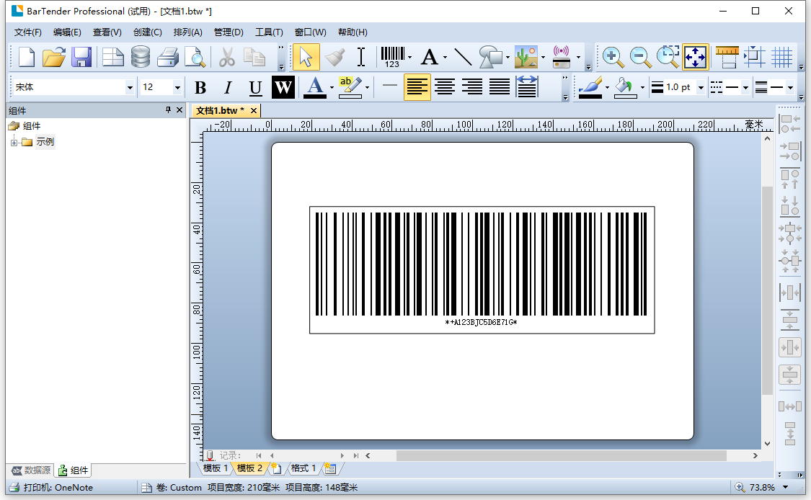The width and height of the screenshot is (811, 500).
Task: Align selected objects' right edges in side toolbar
Action: coord(790,151)
